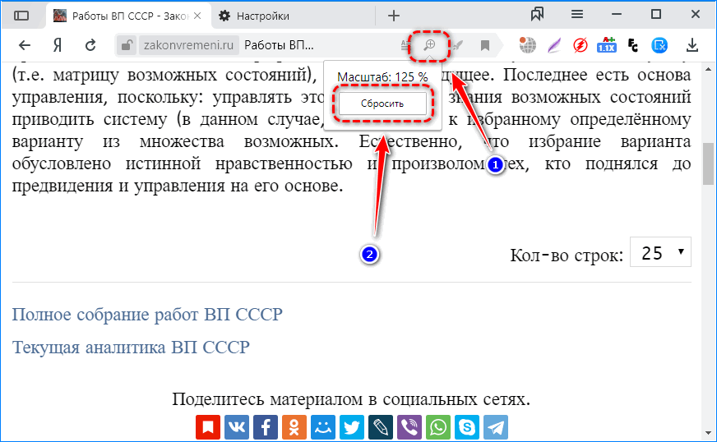Click the scrollbar up arrow

[x=708, y=70]
